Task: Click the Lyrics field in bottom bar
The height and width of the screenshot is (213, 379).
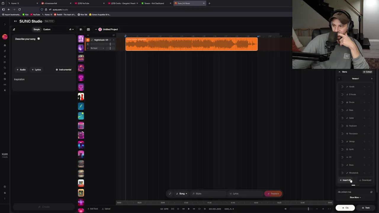Action: [246, 193]
